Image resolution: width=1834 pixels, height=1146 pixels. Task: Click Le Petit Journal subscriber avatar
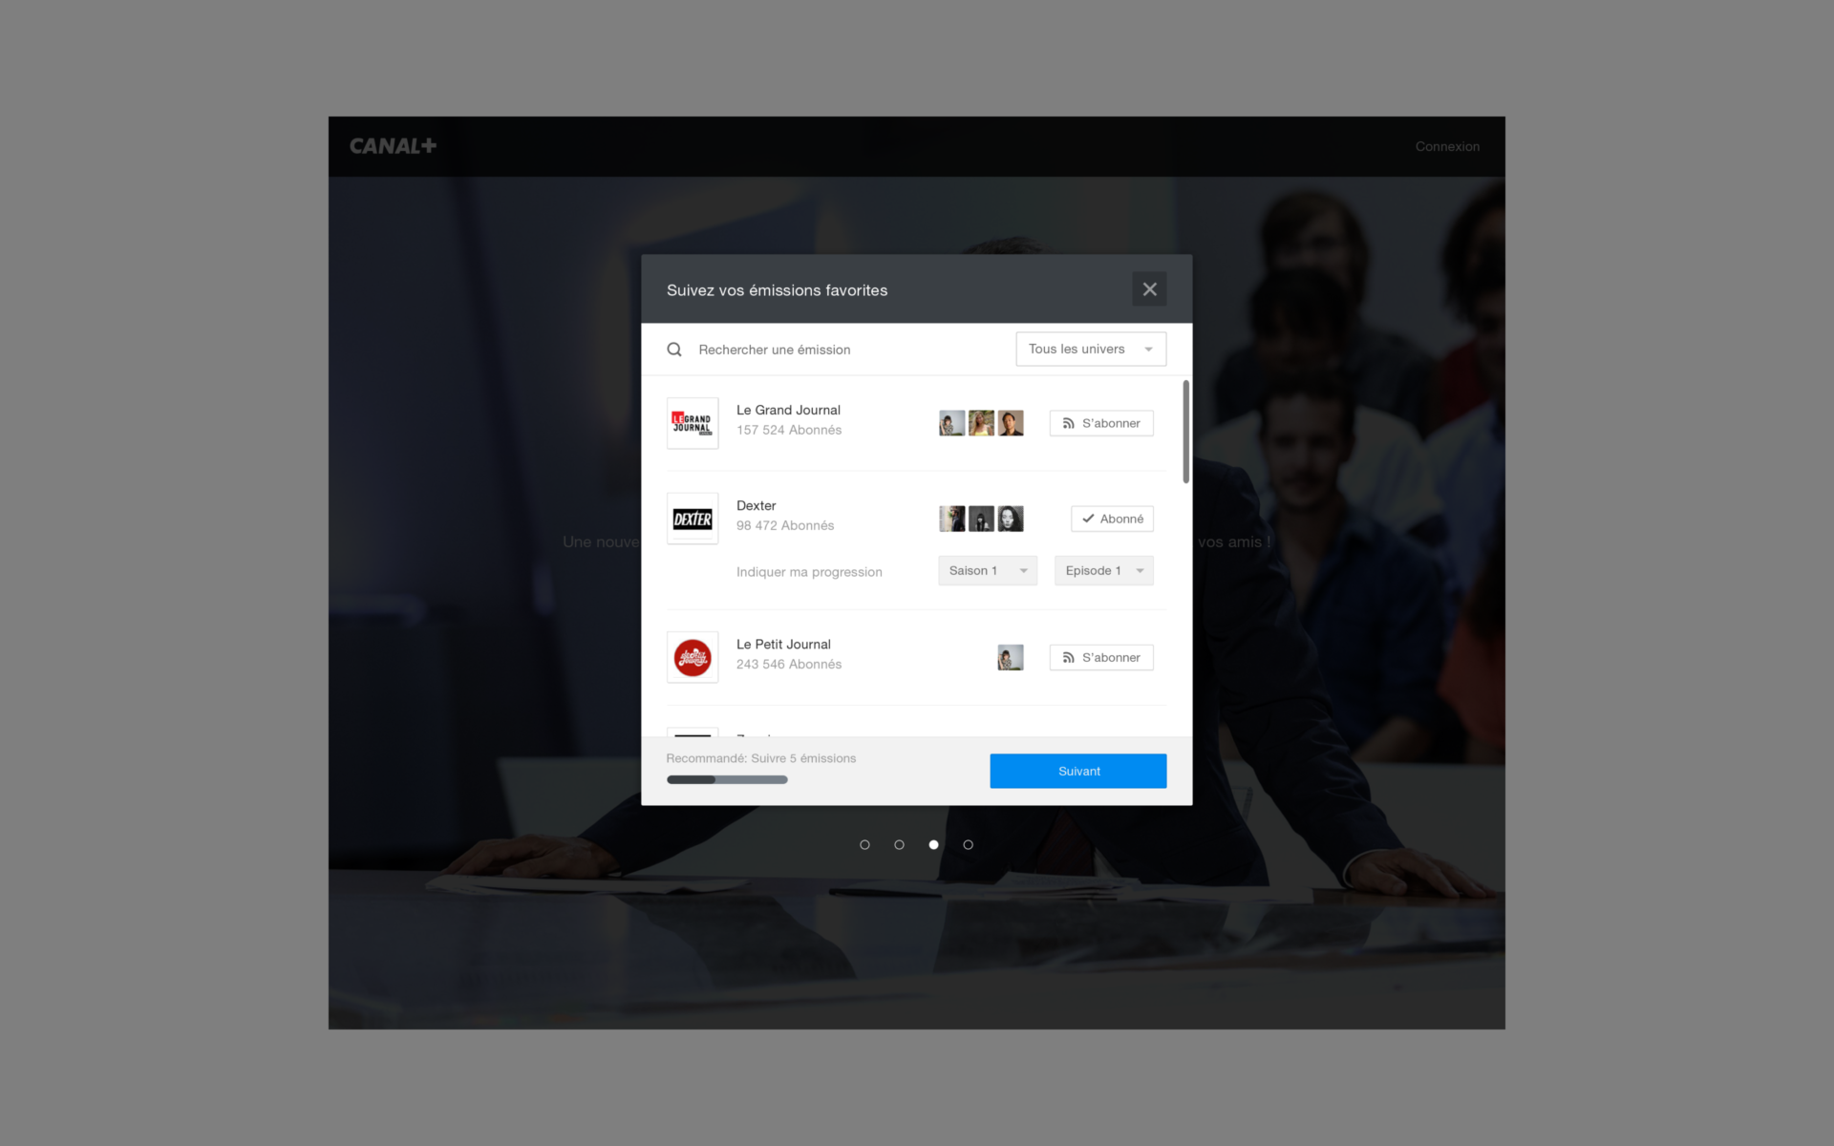[x=1010, y=657]
